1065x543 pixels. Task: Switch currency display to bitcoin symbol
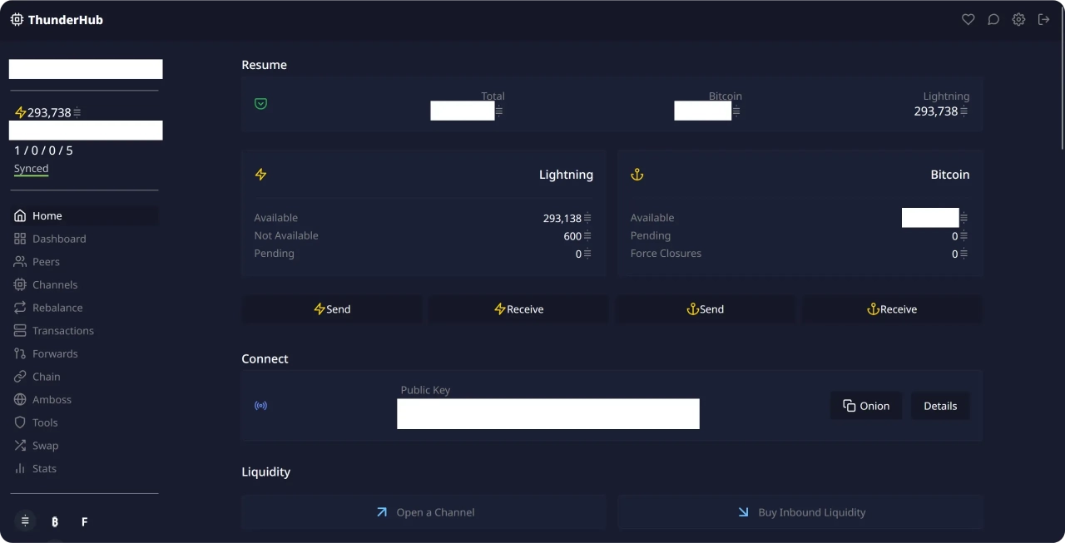click(55, 521)
